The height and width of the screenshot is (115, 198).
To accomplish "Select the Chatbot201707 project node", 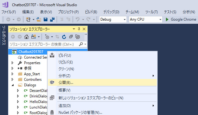I will [x=31, y=52].
